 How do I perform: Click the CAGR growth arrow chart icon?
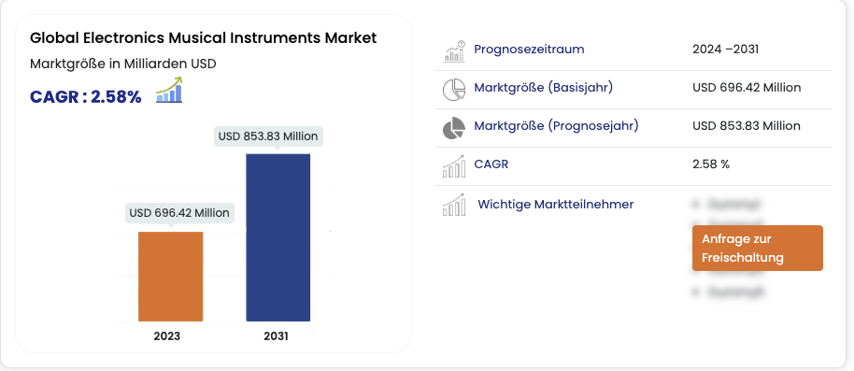click(x=169, y=91)
